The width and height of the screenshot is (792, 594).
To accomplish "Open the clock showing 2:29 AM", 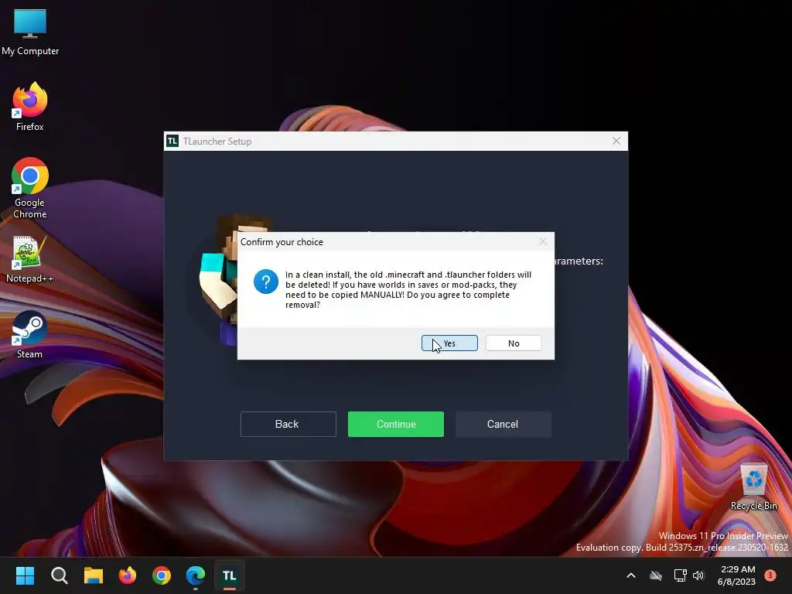I will click(736, 575).
